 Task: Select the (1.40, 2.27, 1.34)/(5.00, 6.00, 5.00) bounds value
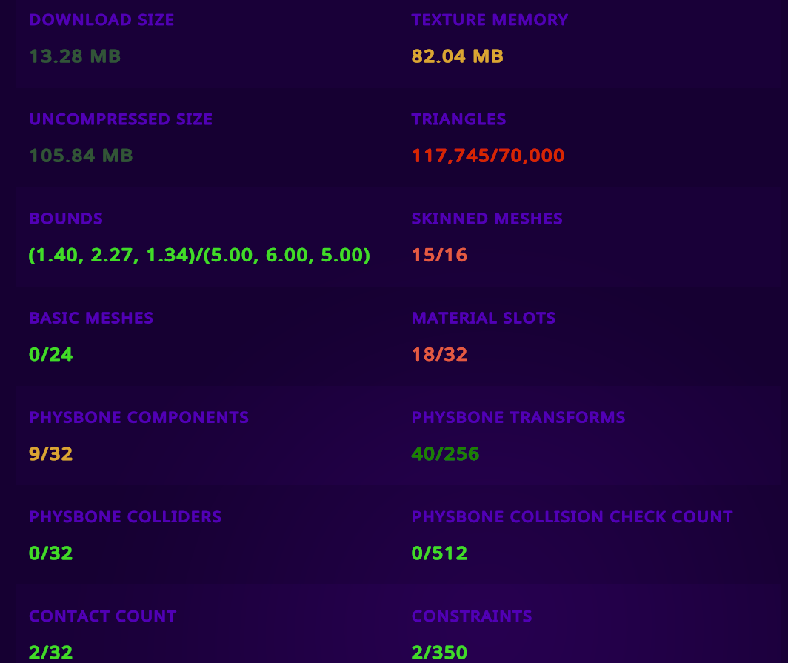(199, 256)
